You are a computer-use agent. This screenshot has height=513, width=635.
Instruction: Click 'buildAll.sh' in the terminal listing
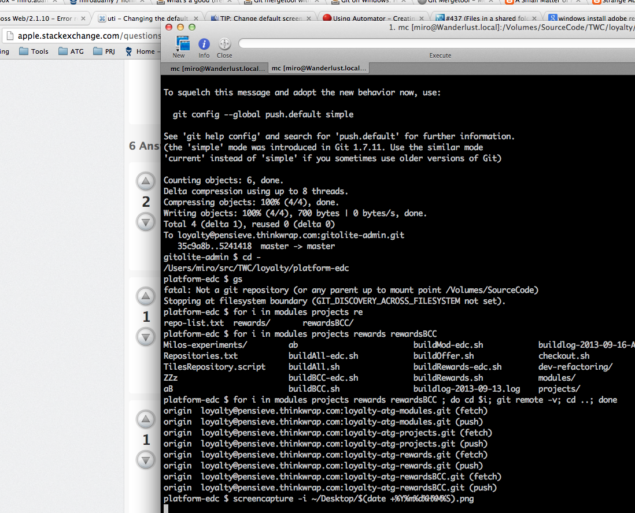pos(314,367)
